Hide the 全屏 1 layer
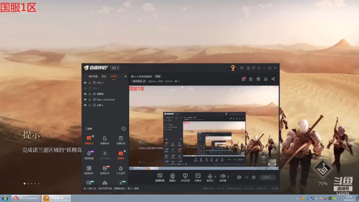Viewport: 359px width, 202px height. (x=85, y=105)
